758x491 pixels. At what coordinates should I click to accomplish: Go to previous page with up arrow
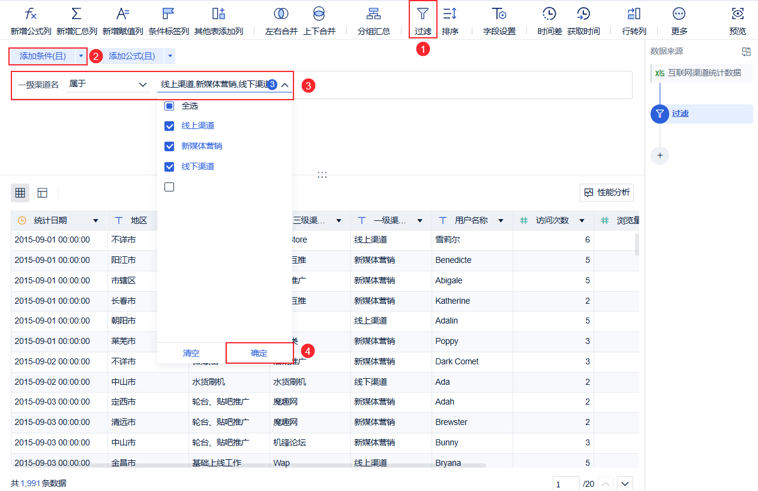pos(606,484)
